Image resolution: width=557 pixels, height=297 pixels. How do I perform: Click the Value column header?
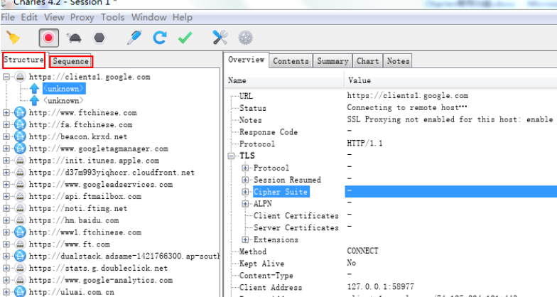click(x=450, y=81)
